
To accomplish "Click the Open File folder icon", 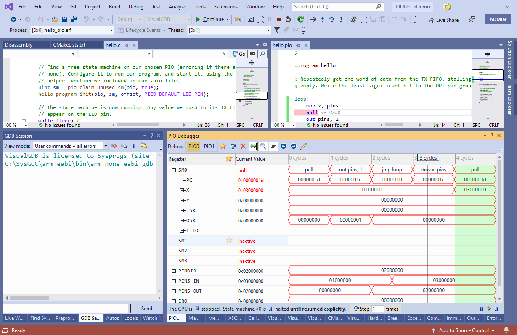I will [55, 19].
